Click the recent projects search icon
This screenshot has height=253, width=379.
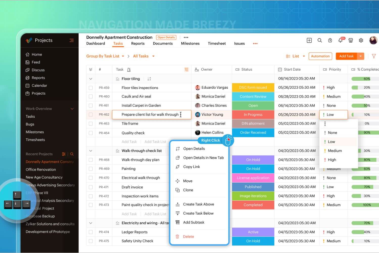click(72, 154)
